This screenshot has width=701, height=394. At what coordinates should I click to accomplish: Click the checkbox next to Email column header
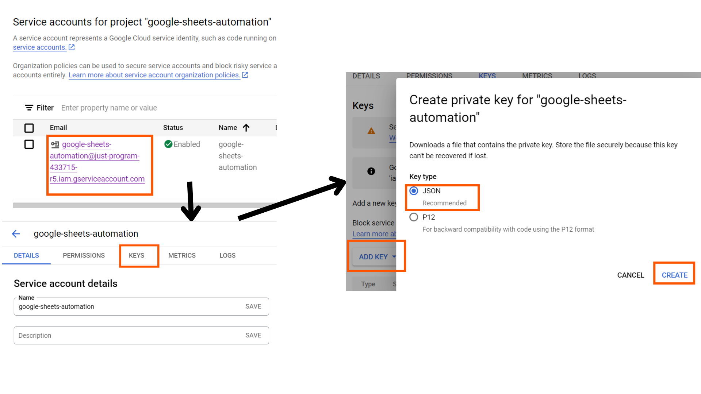[x=29, y=127]
